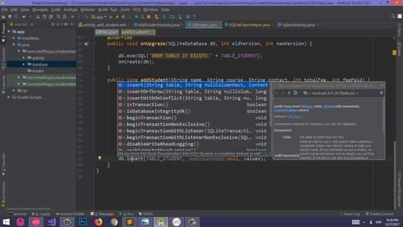Click the Windows Start button
The width and height of the screenshot is (403, 227).
point(6,221)
